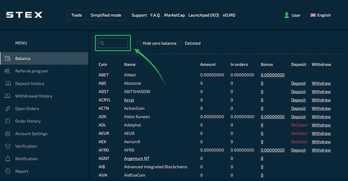Open the Trade tab
This screenshot has width=348, height=181.
click(x=77, y=15)
